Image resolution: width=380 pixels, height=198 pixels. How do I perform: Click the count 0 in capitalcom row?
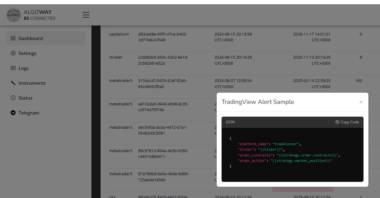pyautogui.click(x=361, y=34)
